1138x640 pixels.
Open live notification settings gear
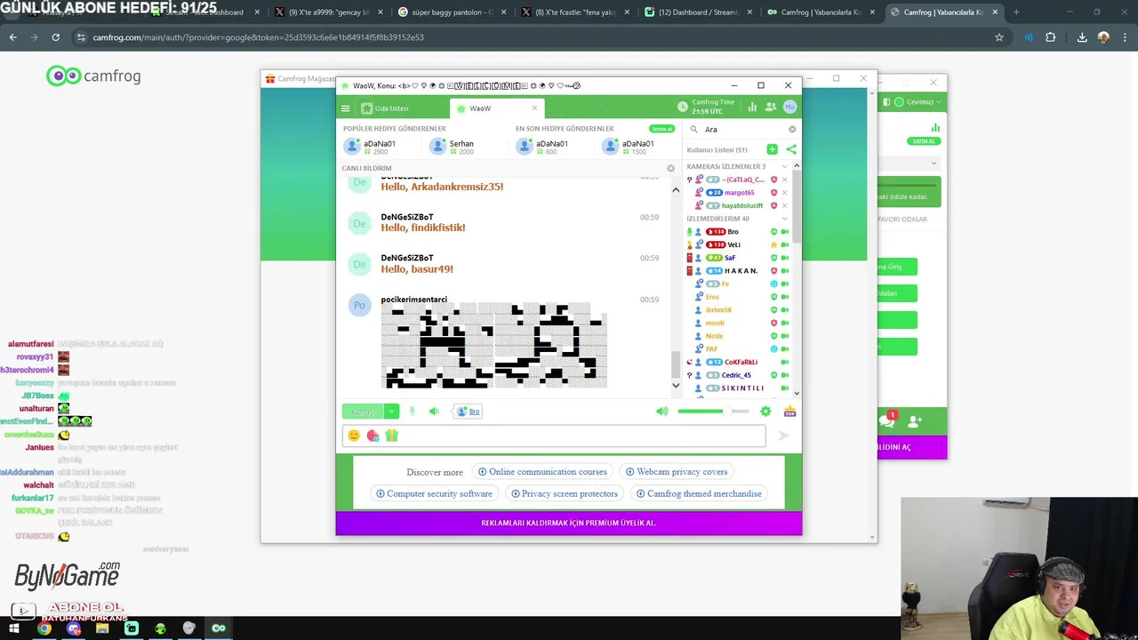coord(671,168)
